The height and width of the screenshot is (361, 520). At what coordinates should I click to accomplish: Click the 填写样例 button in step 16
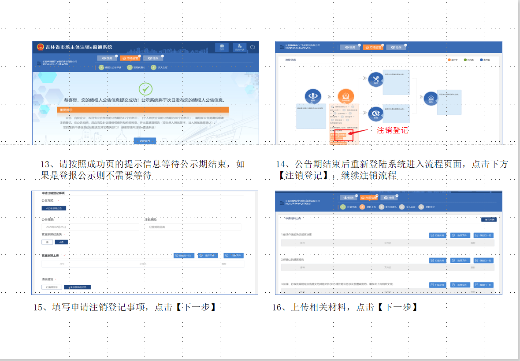[x=489, y=219]
